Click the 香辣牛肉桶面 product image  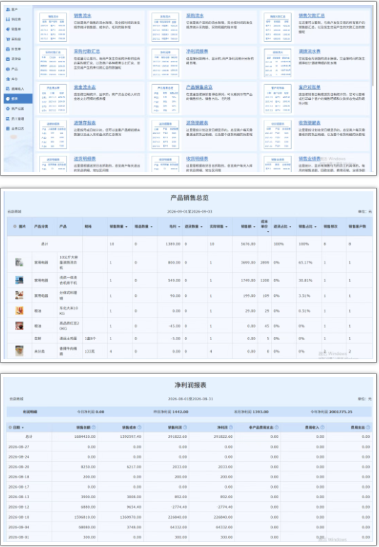20,351
